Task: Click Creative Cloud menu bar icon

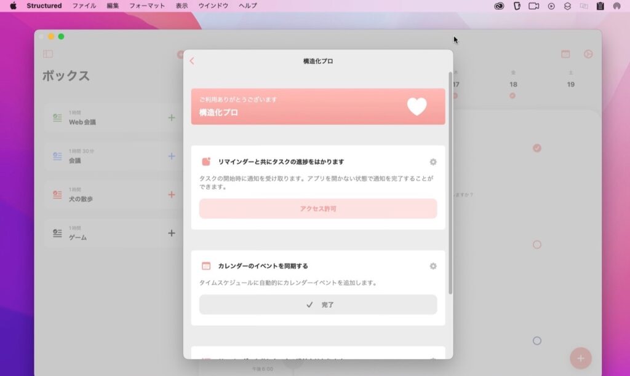Action: (x=499, y=6)
